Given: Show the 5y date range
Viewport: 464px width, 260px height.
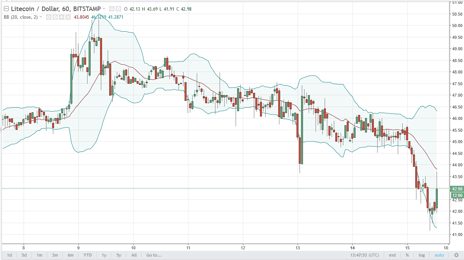Looking at the screenshot, I should click(119, 255).
